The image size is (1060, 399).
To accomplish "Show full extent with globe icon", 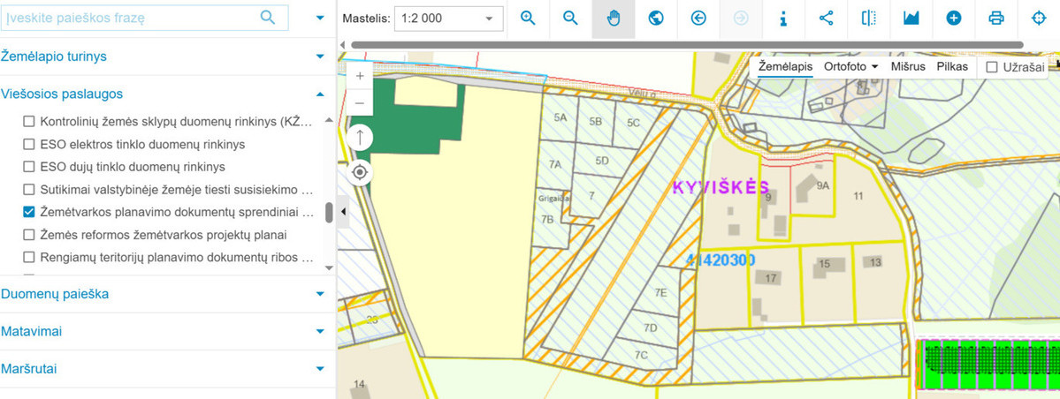I will coord(656,19).
